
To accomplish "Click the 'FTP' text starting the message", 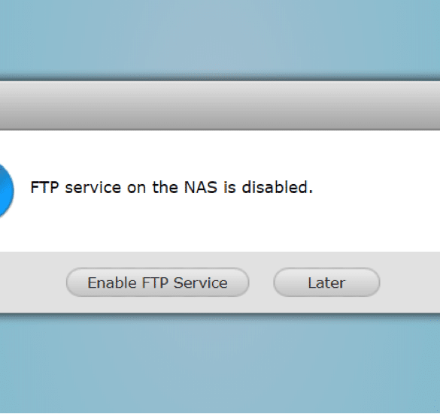I will 44,187.
